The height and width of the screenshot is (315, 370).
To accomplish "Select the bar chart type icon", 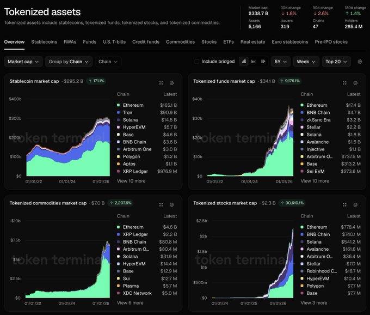I will coord(263,62).
